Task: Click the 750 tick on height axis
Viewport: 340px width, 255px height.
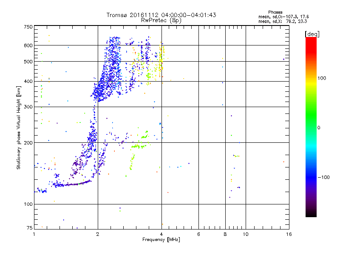Action: tap(27, 27)
